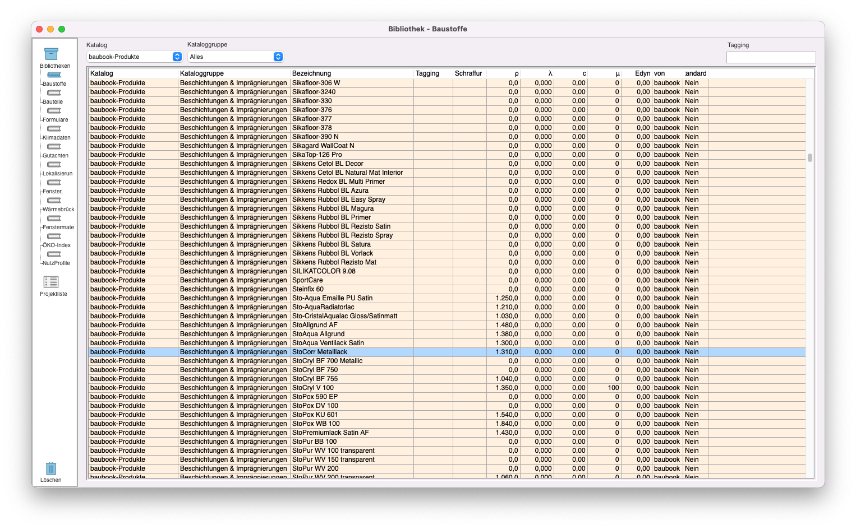Select the Baustoffe library icon
856x529 pixels.
click(54, 75)
